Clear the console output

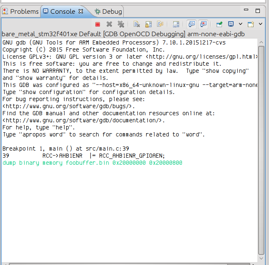(x=137, y=25)
